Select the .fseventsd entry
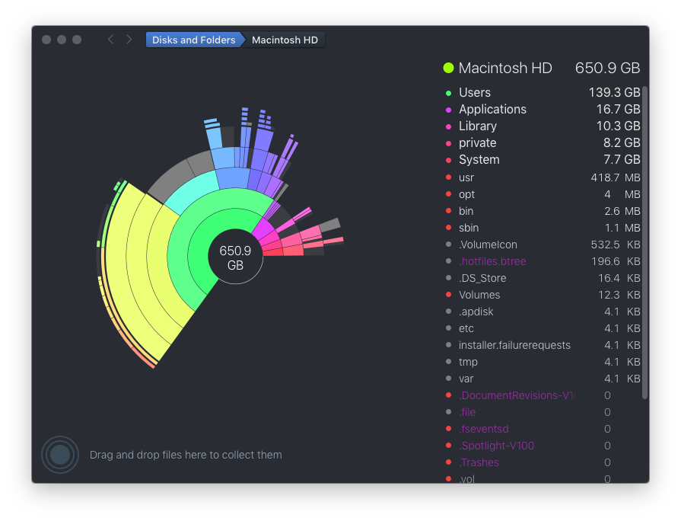 tap(542, 429)
